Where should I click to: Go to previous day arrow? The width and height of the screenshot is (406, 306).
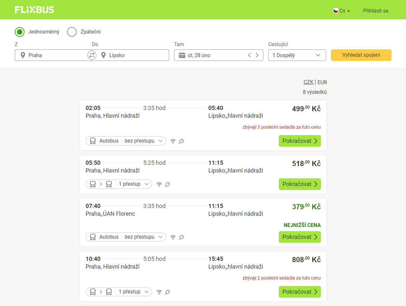coord(249,55)
